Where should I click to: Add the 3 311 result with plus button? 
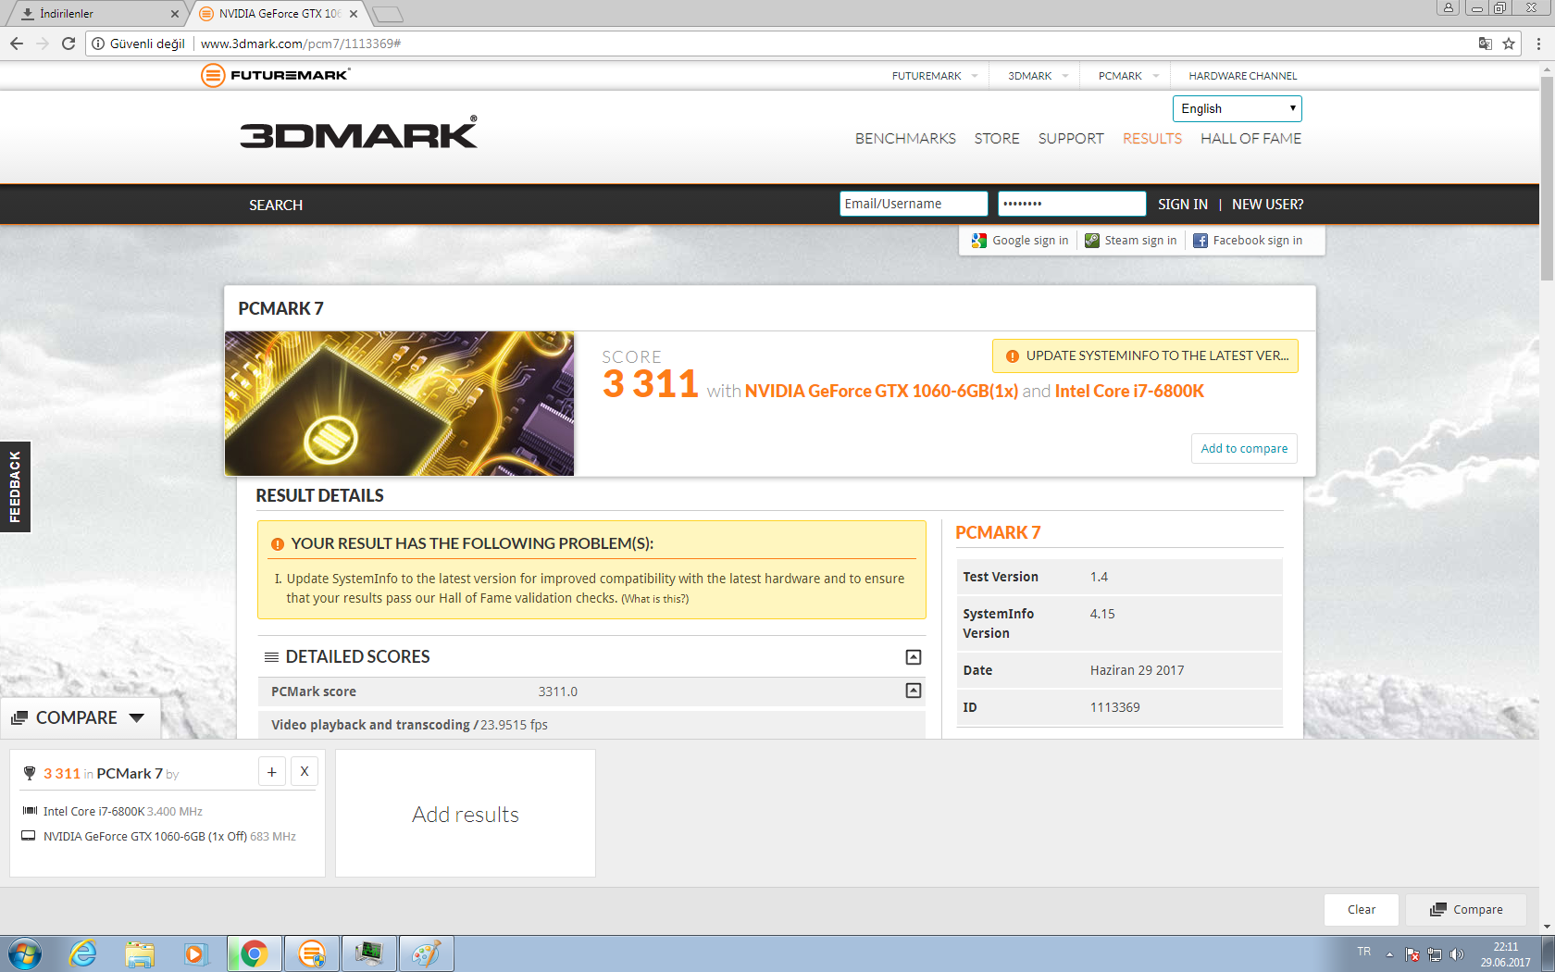pos(272,772)
